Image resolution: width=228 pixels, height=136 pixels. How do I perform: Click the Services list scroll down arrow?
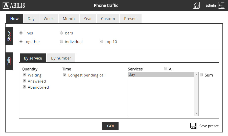196,113
